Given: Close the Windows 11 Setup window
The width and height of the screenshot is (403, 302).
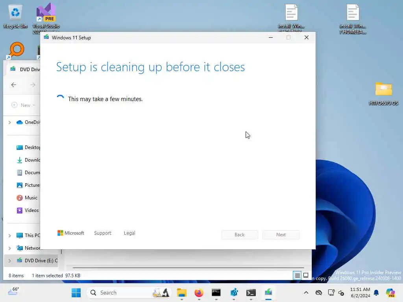Looking at the screenshot, I should [x=306, y=37].
